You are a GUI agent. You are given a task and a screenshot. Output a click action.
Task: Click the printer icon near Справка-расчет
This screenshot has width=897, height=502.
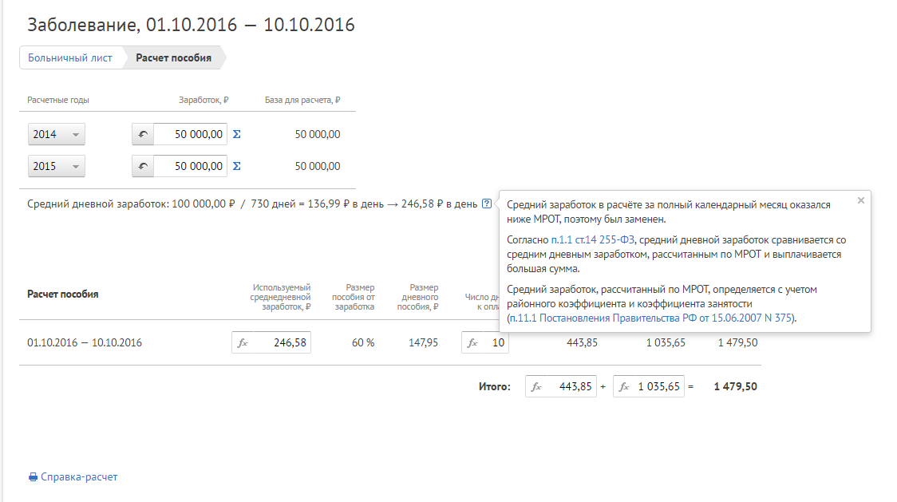click(34, 477)
